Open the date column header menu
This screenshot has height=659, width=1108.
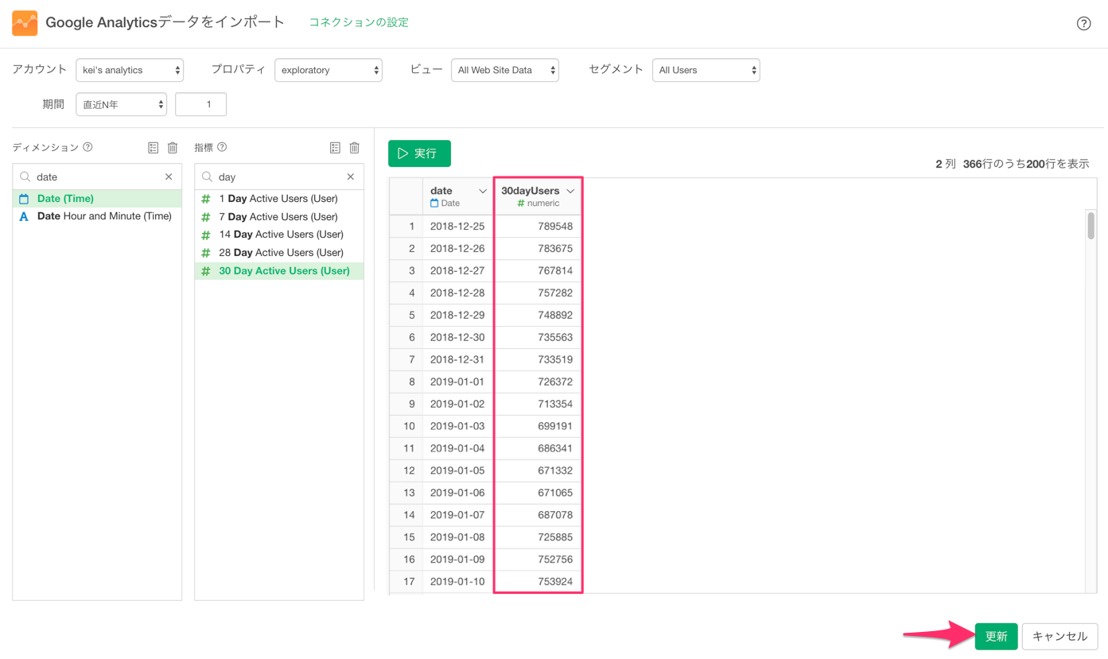click(483, 191)
